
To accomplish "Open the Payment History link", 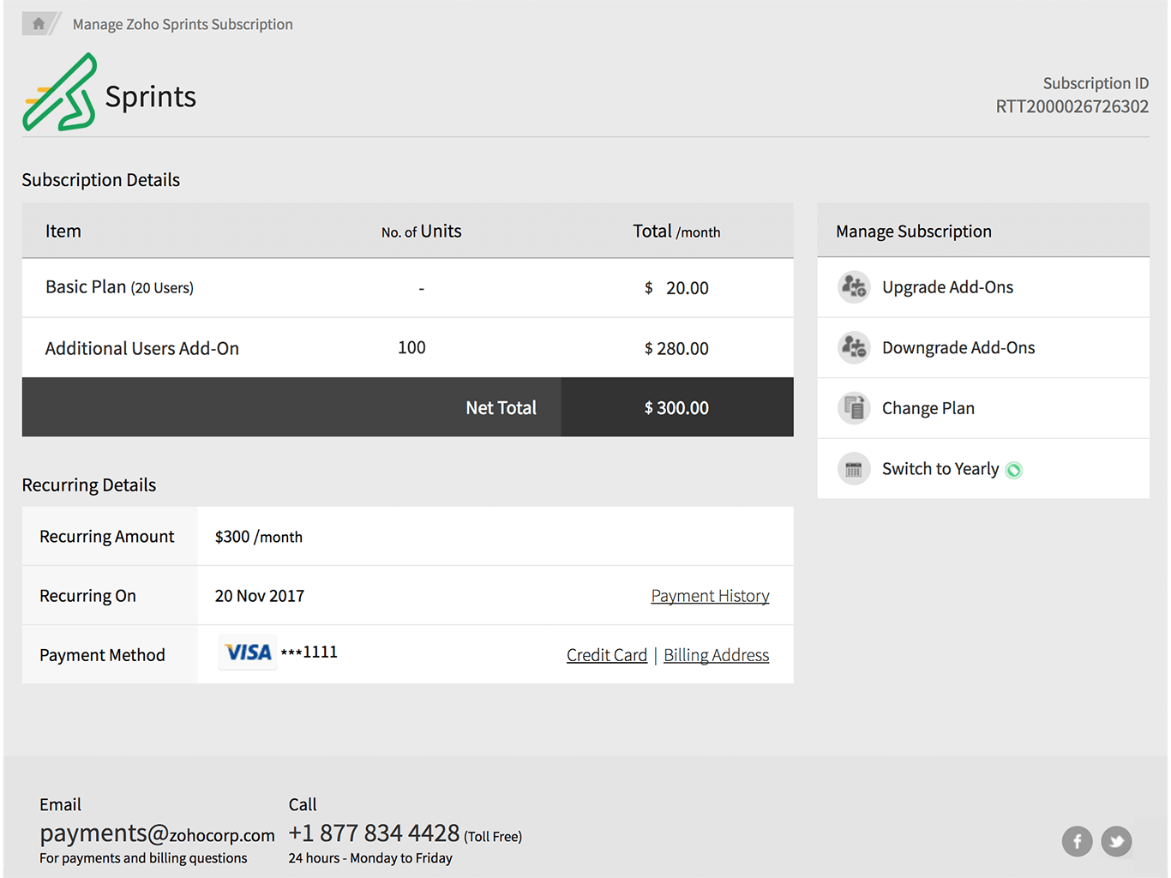I will click(x=710, y=596).
